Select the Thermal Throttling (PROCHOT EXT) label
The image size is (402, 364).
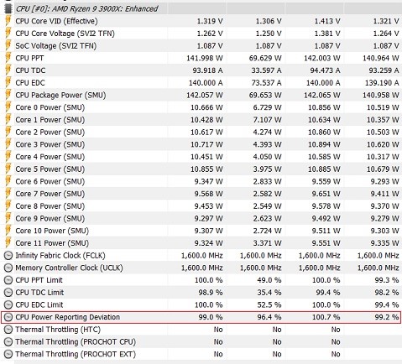(x=76, y=354)
